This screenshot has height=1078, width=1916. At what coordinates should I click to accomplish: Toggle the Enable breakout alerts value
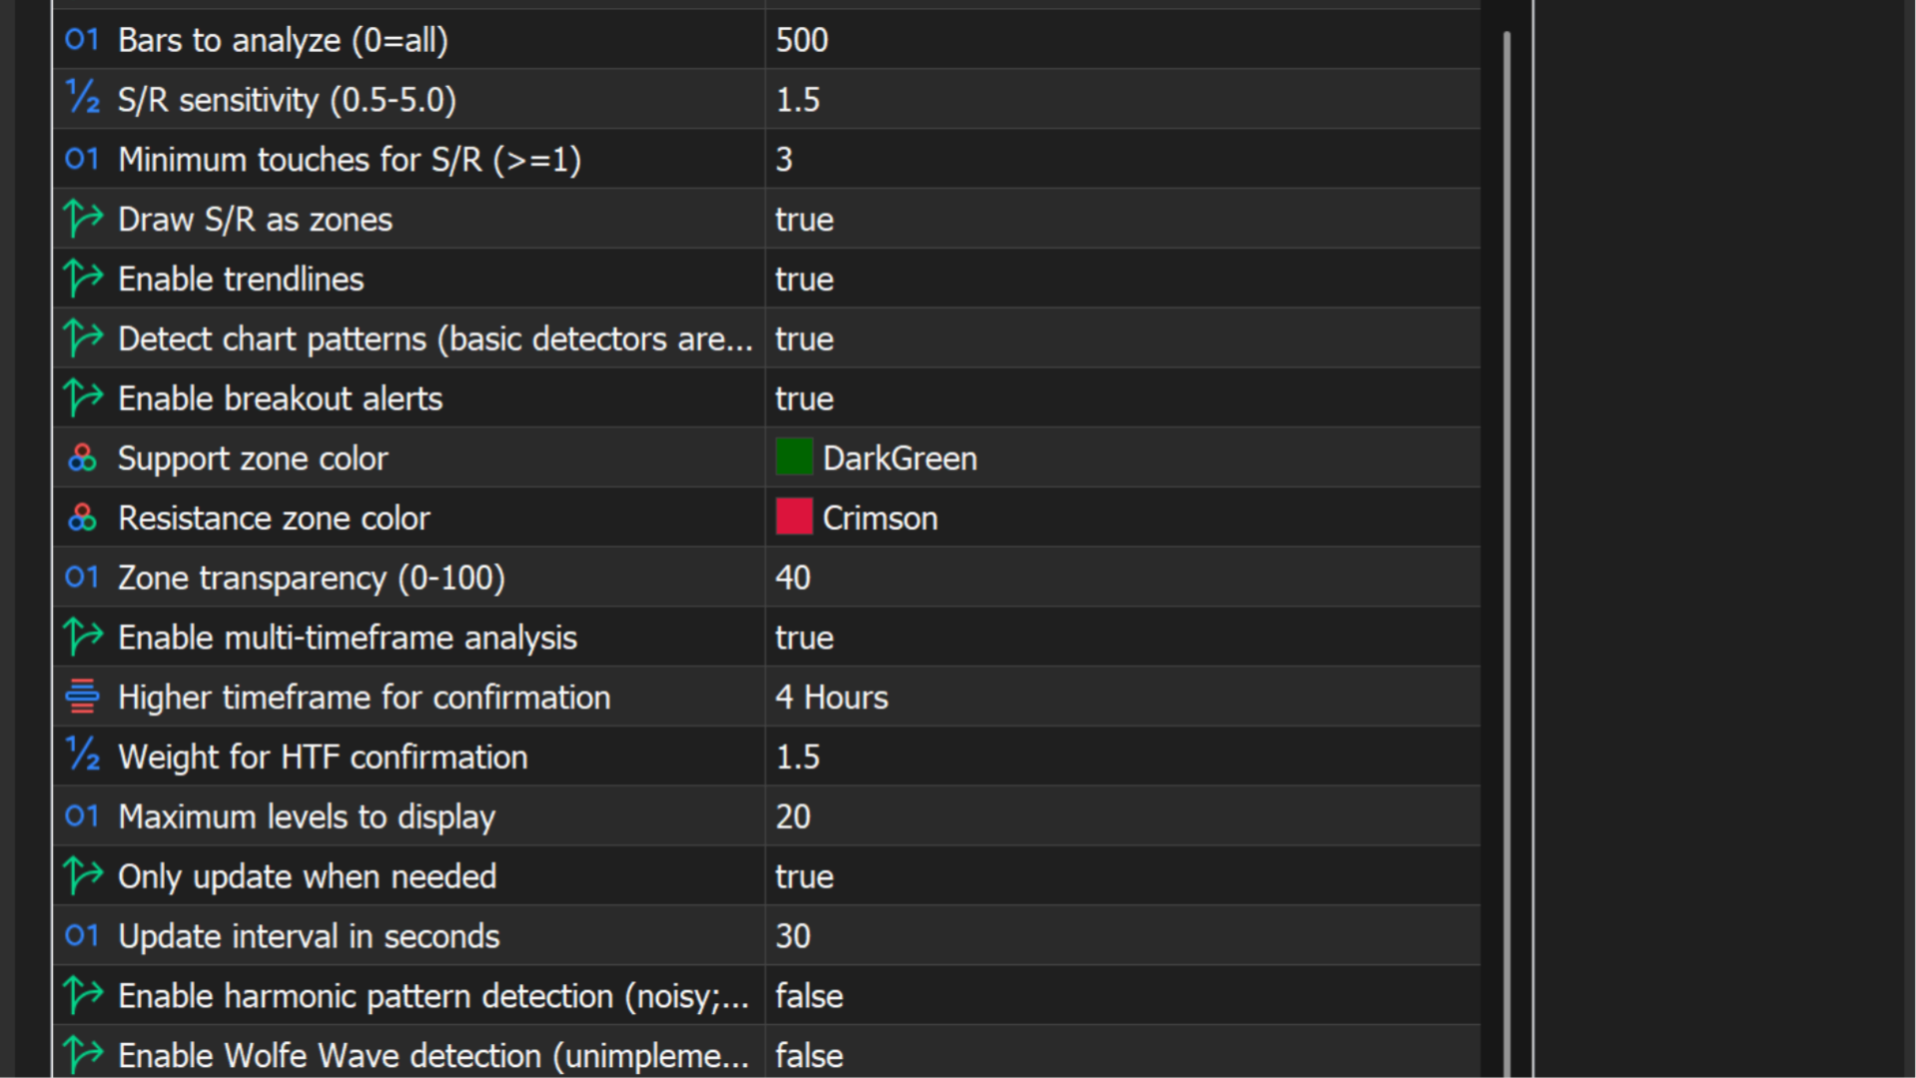(x=804, y=399)
